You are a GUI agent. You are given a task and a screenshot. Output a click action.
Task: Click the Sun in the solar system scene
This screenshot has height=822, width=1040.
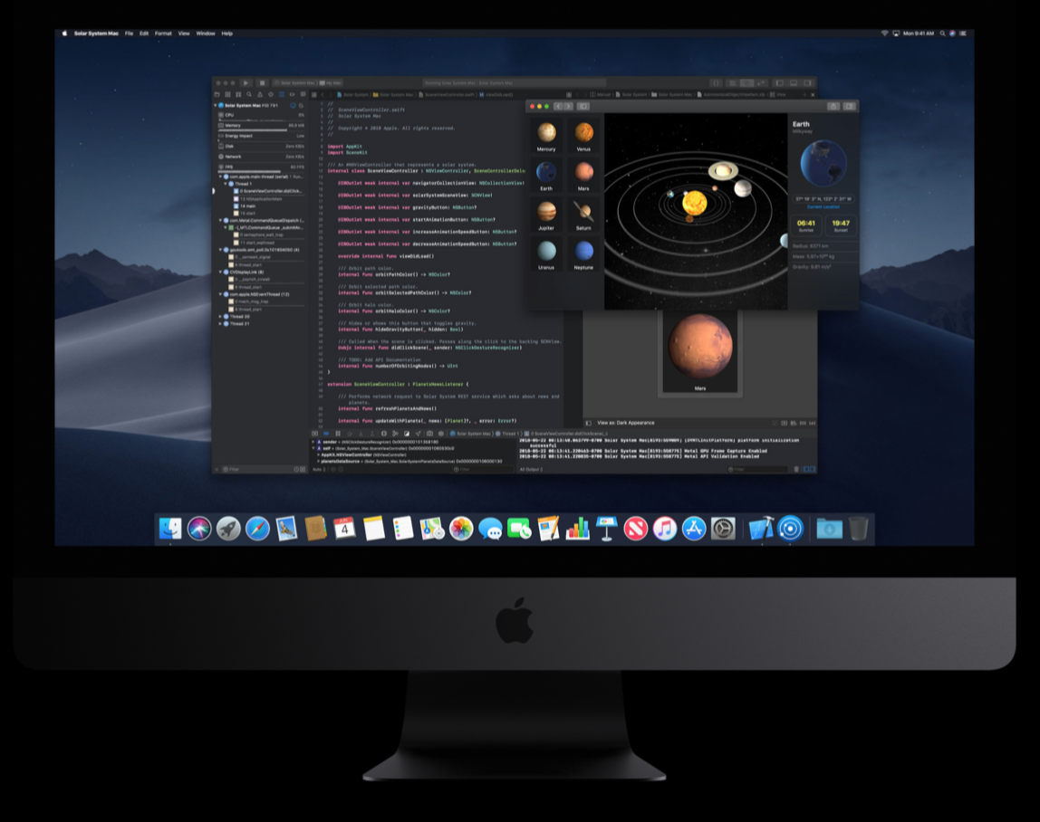pos(695,202)
